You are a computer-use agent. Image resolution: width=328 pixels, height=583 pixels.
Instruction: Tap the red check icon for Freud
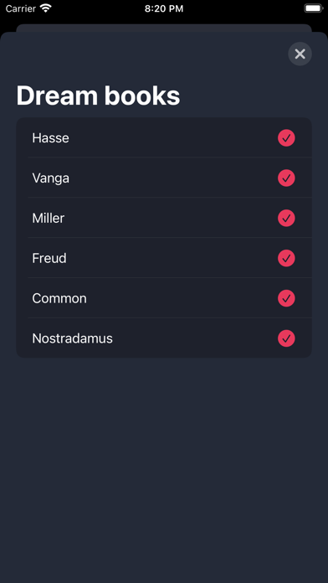[286, 258]
